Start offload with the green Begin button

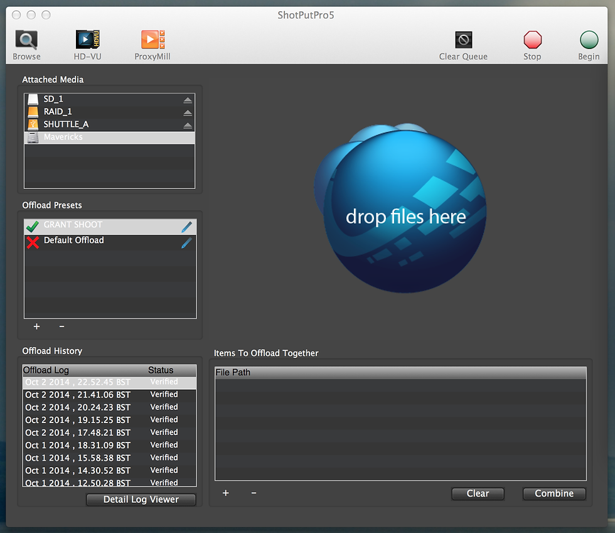coord(589,40)
